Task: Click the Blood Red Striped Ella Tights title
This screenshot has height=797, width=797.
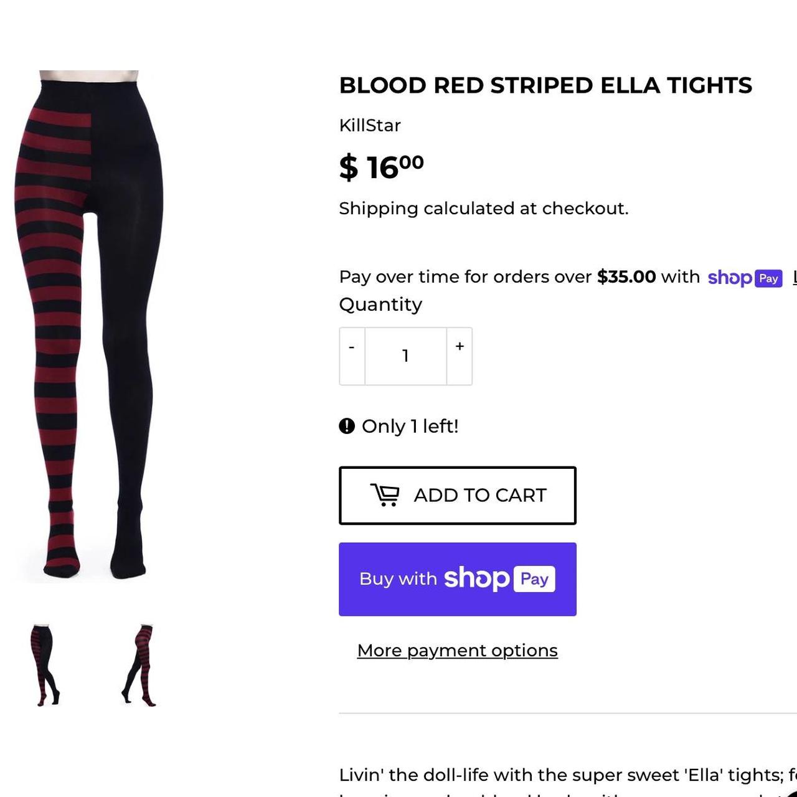Action: coord(545,85)
